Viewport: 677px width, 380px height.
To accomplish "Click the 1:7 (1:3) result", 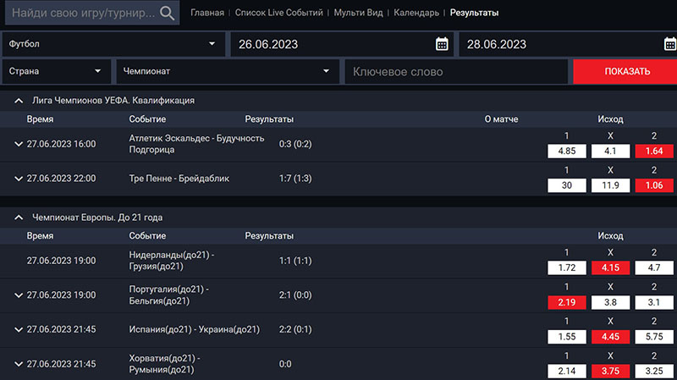I will [295, 179].
